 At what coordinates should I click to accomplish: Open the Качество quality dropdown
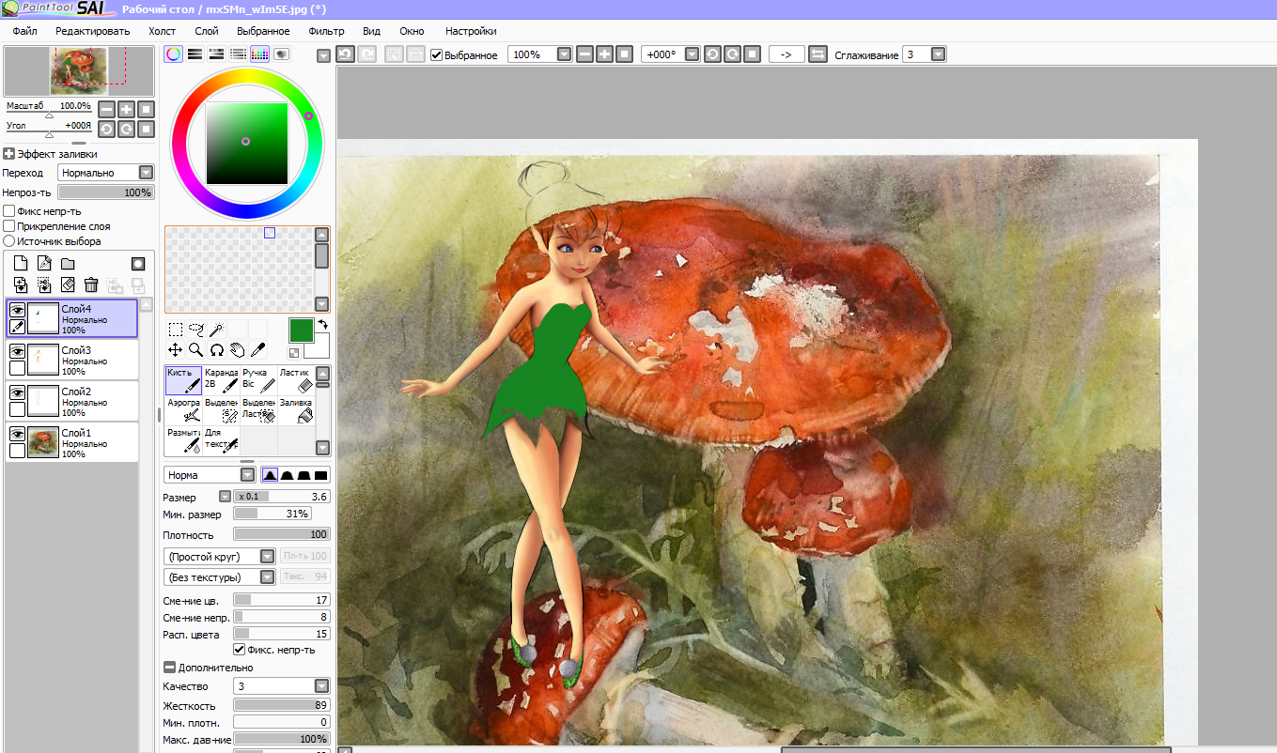pos(321,686)
